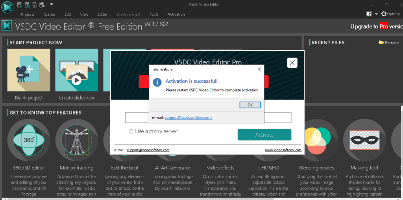Click the Activate button
403x200 pixels.
[x=264, y=135]
